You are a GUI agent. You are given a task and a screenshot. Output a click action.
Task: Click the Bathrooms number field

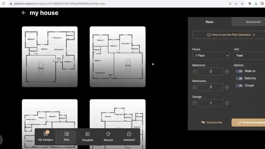211,87
